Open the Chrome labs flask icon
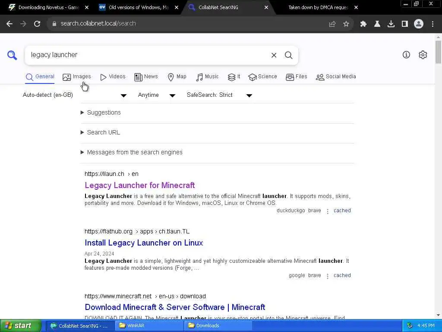Screen dimensions: 442x332 (377, 24)
